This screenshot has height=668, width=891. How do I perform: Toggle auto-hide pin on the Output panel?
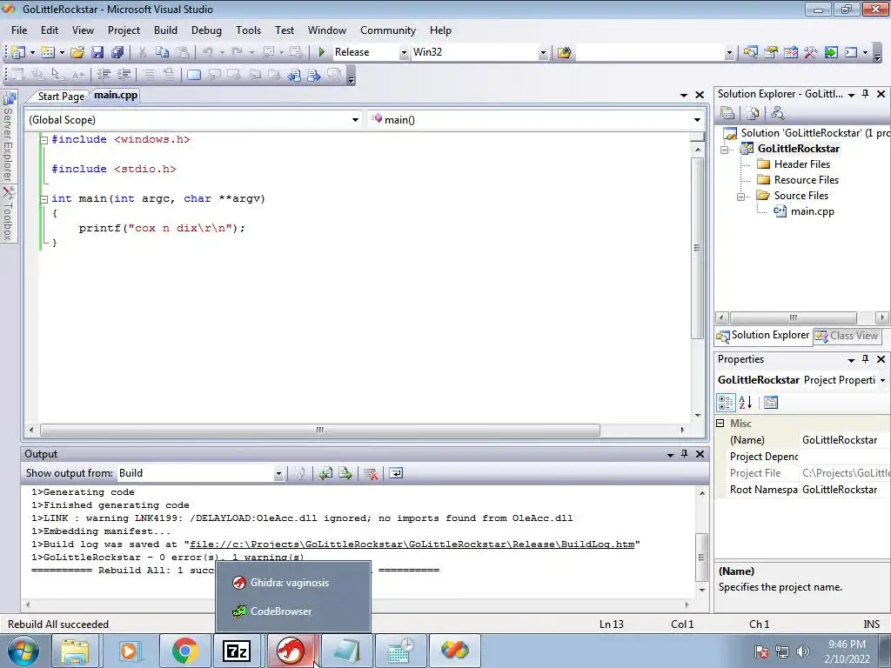[684, 454]
